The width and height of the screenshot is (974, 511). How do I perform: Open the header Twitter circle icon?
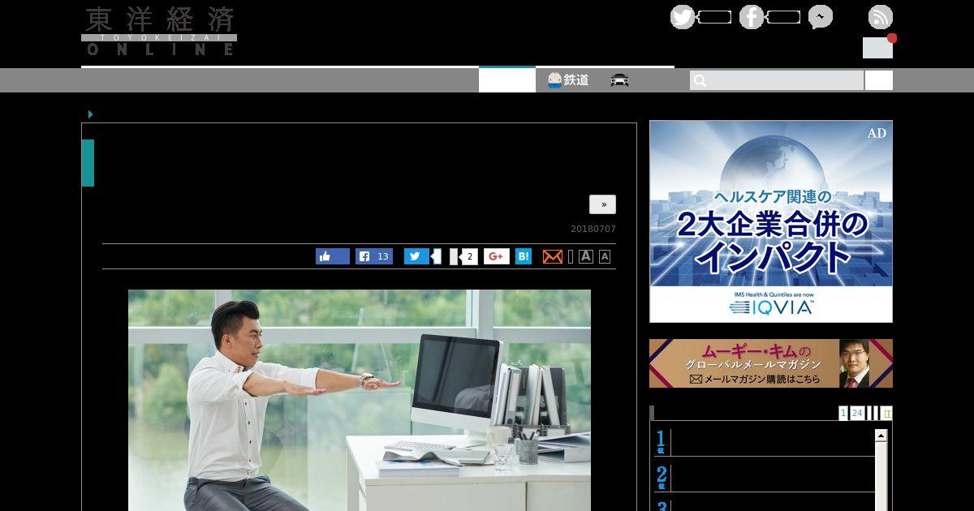(683, 17)
